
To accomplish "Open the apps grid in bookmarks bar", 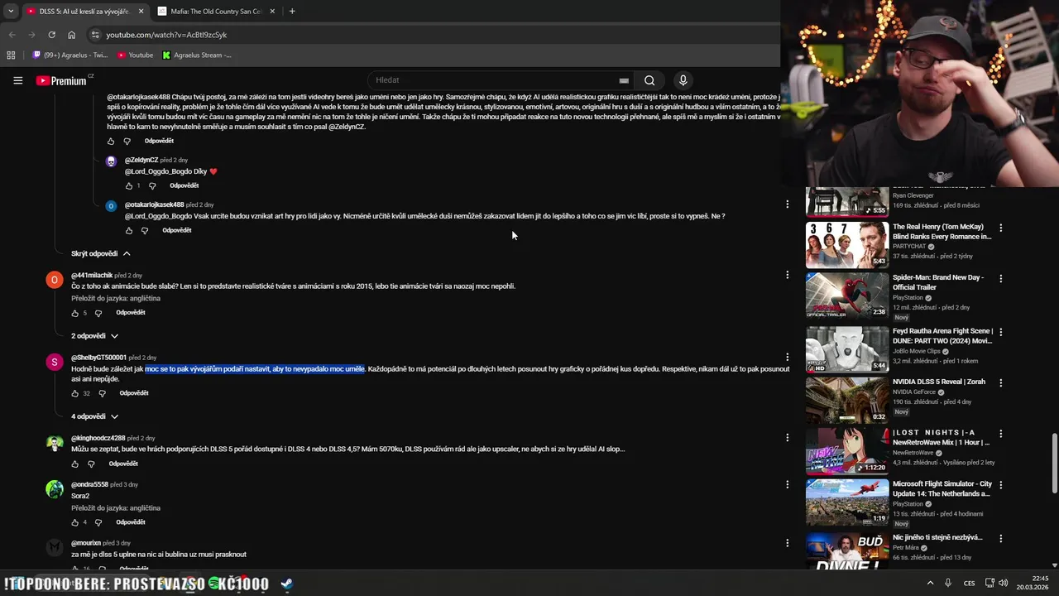I will point(11,55).
